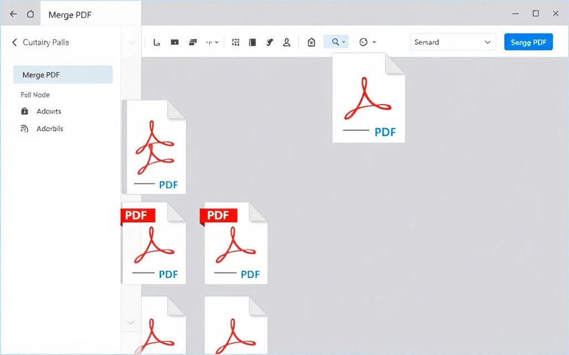Click the notebook toolbar icon
Screen dimensions: 569x355
coord(252,42)
